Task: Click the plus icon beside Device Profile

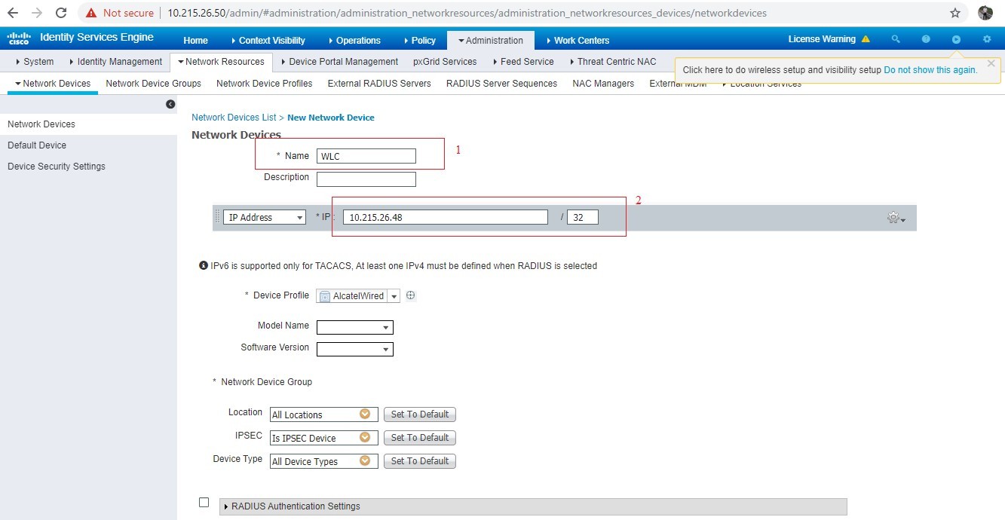Action: tap(410, 295)
